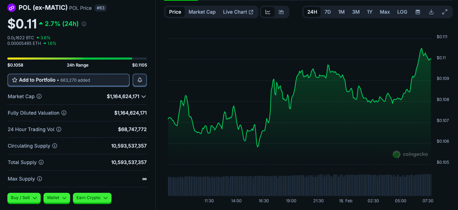Open the Wallet menu button
Image resolution: width=458 pixels, height=210 pixels.
pyautogui.click(x=56, y=198)
